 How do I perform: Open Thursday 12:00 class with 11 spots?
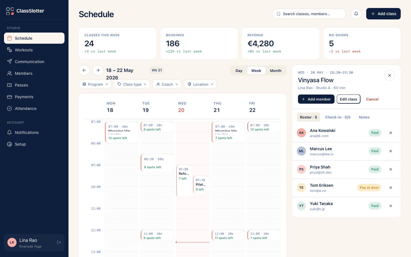[228, 236]
